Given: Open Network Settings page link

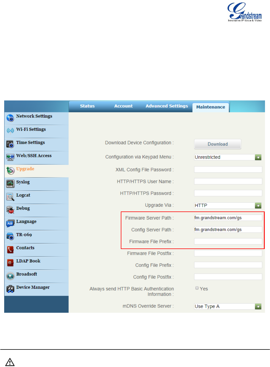Looking at the screenshot, I should point(34,116).
